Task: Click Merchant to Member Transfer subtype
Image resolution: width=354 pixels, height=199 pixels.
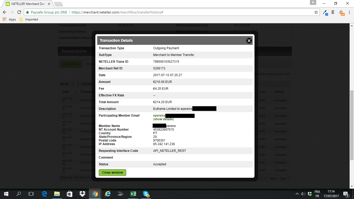Action: click(174, 55)
